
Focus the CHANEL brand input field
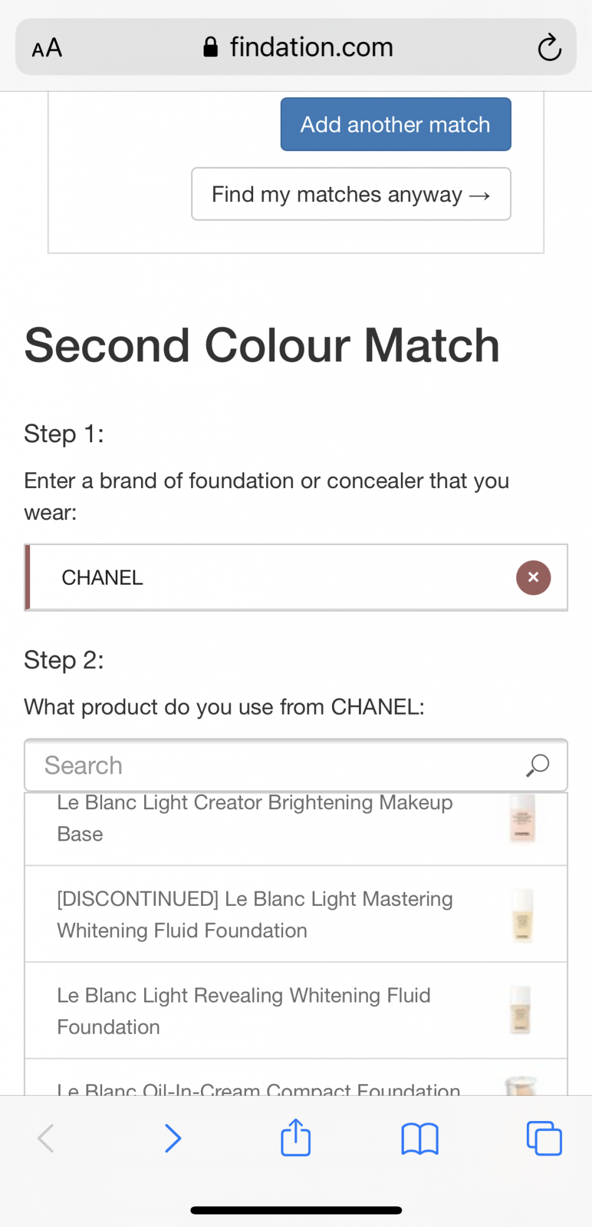269,577
